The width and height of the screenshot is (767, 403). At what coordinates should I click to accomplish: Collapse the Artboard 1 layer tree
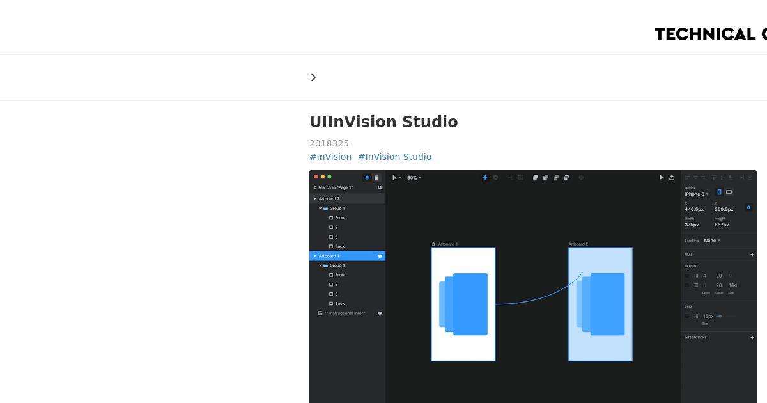[x=315, y=256]
